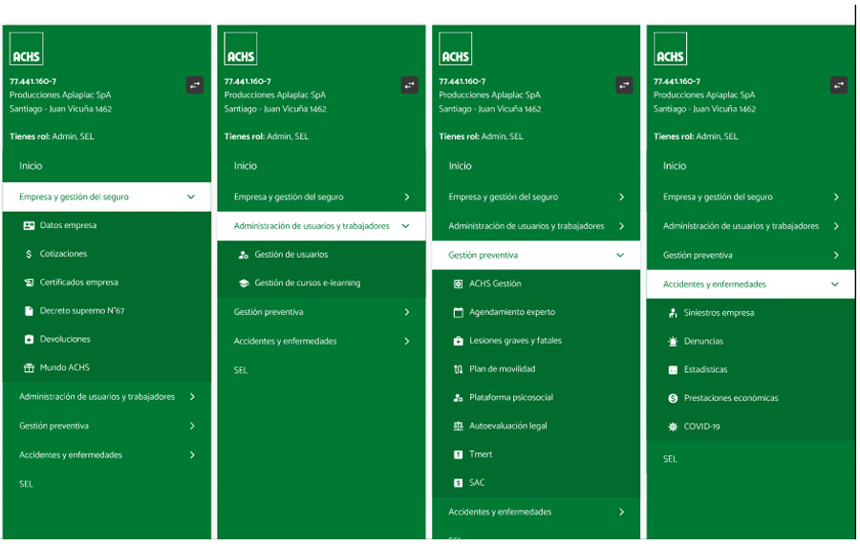The height and width of the screenshot is (546, 860).
Task: Expand Accidentes y enfermedades chevron in third panel
Action: pyautogui.click(x=621, y=512)
